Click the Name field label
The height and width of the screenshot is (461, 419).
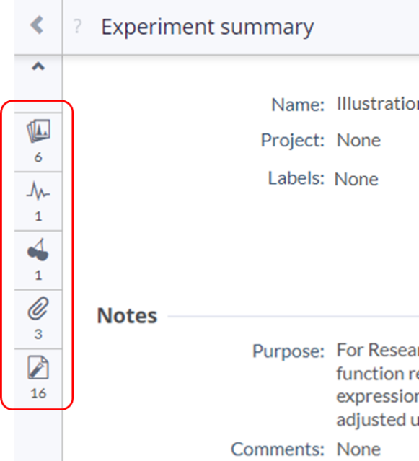click(298, 105)
